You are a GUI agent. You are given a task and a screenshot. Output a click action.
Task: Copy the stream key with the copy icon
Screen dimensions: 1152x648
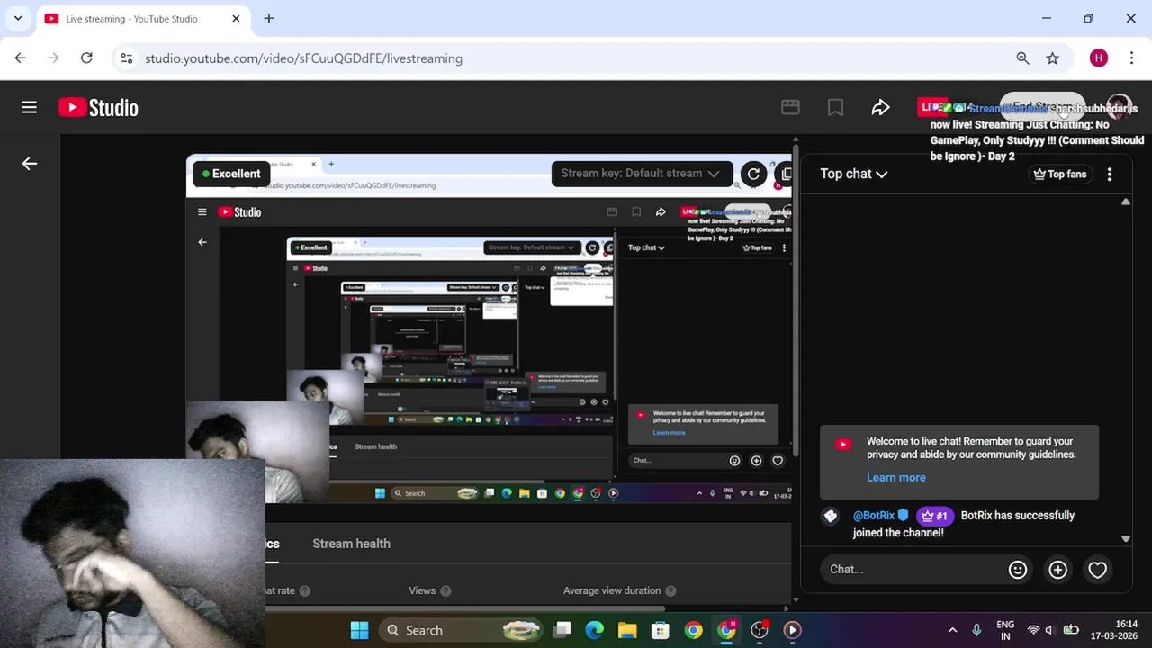pos(785,174)
